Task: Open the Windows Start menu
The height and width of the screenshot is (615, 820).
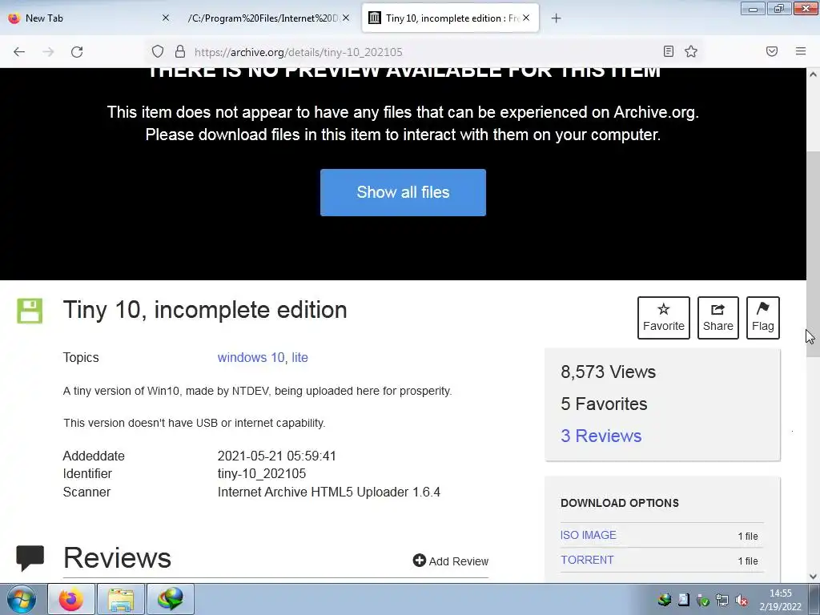Action: (21, 599)
